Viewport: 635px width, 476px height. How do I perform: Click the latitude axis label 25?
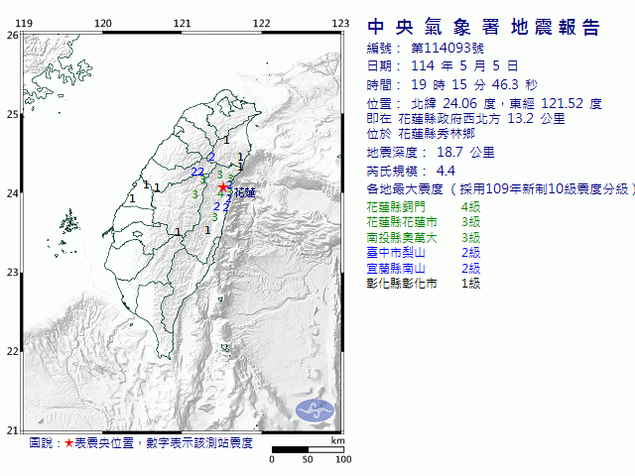(x=13, y=115)
